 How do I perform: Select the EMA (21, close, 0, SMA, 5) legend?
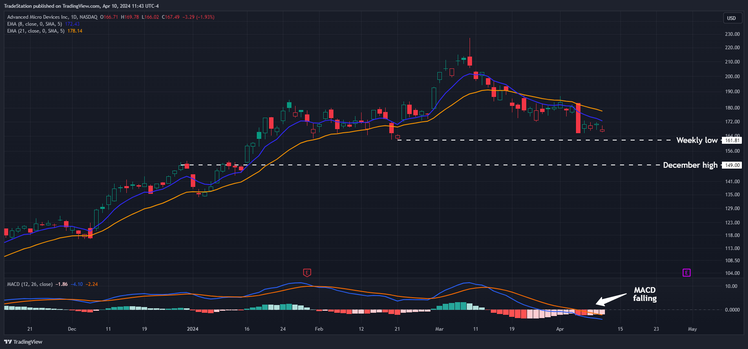point(37,31)
